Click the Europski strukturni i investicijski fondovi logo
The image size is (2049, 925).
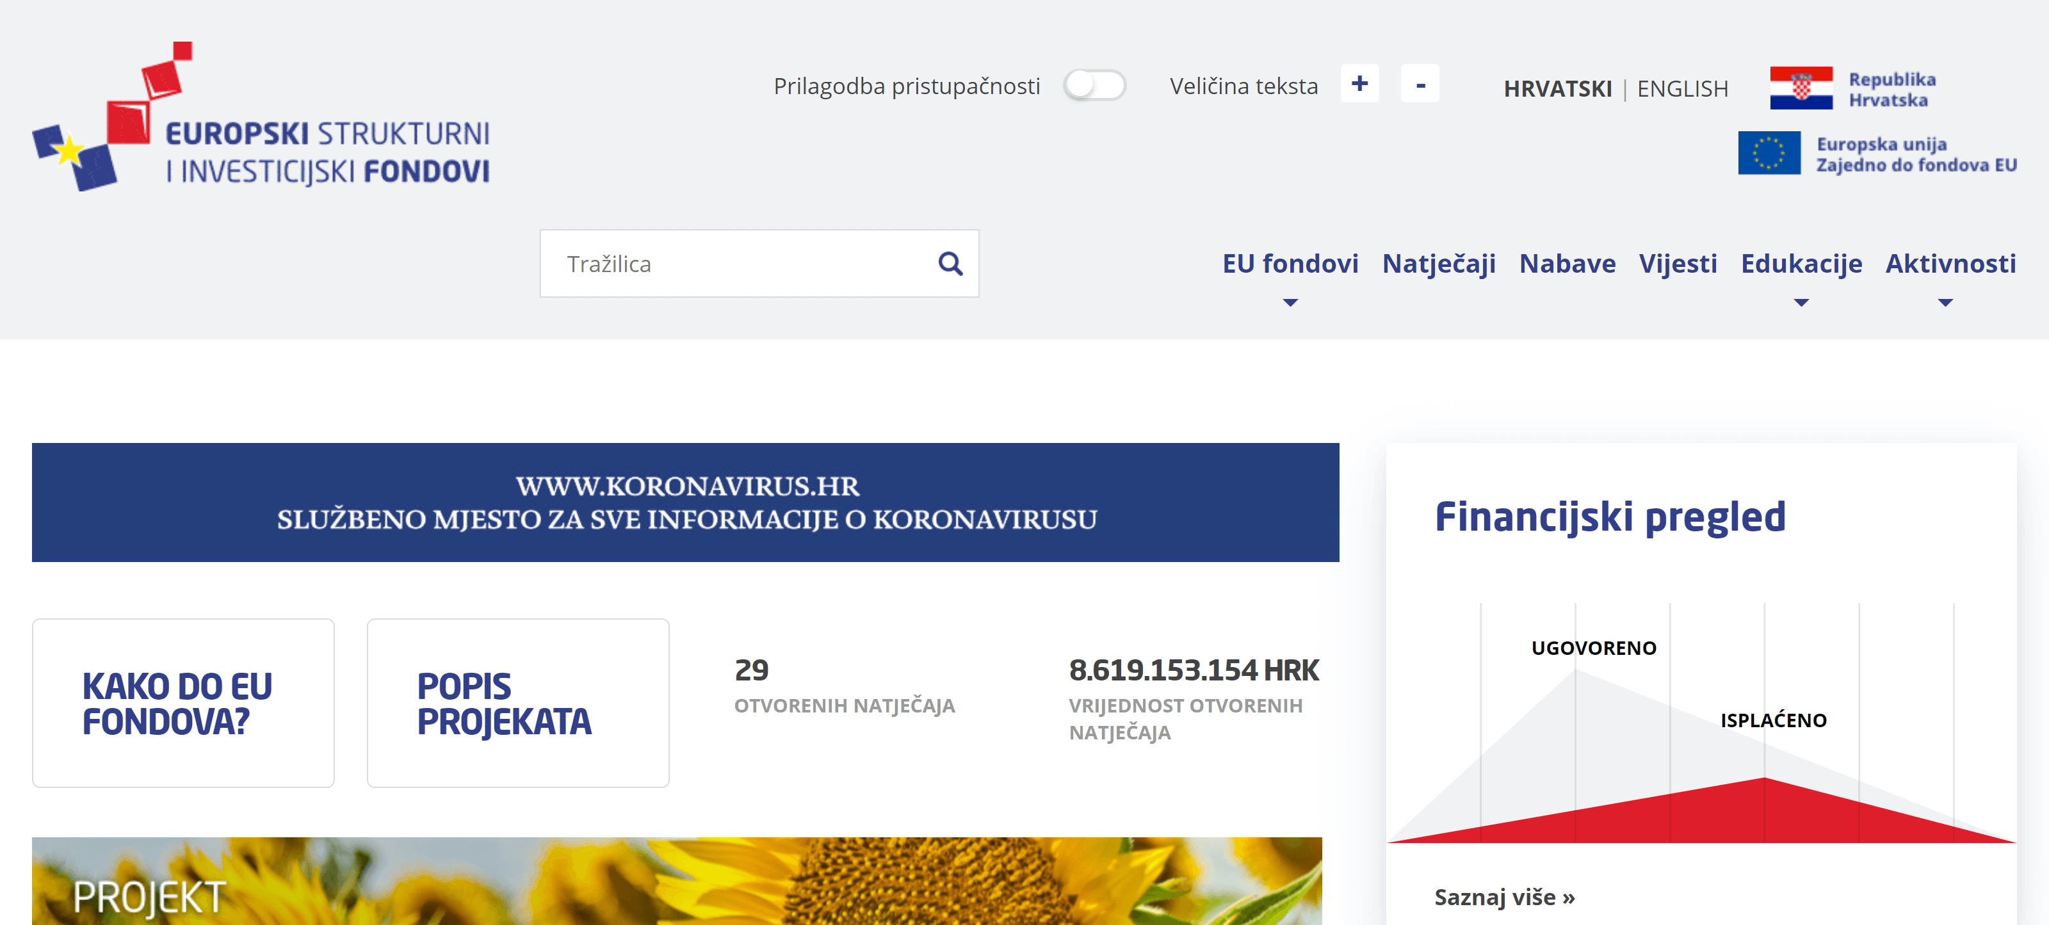pos(261,116)
